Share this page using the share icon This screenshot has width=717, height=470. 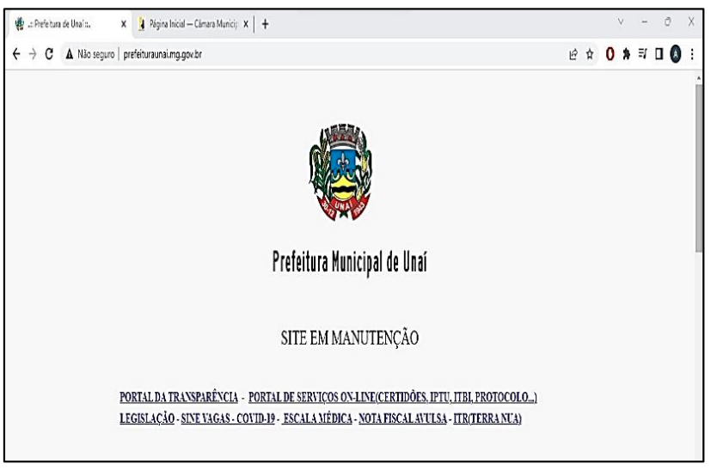[x=573, y=54]
